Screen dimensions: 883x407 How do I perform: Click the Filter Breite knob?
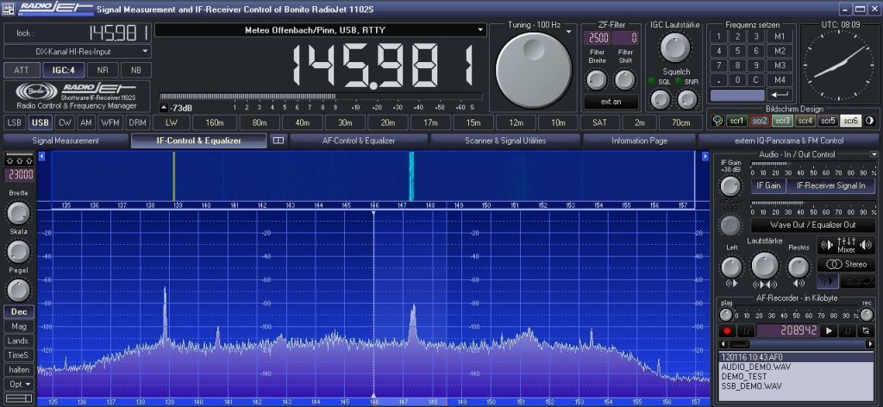tap(597, 80)
